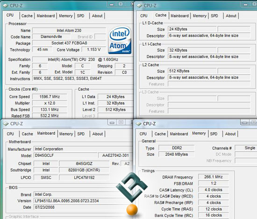
Task: Select the active CPU tab above Processor group
Action: click(x=10, y=15)
